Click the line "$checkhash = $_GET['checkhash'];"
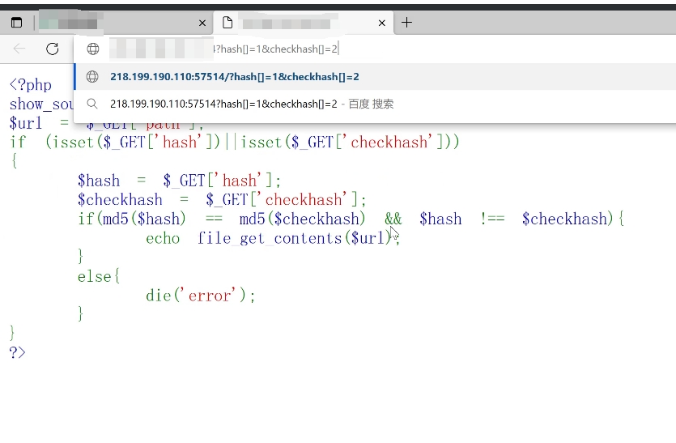This screenshot has width=676, height=443. point(222,200)
